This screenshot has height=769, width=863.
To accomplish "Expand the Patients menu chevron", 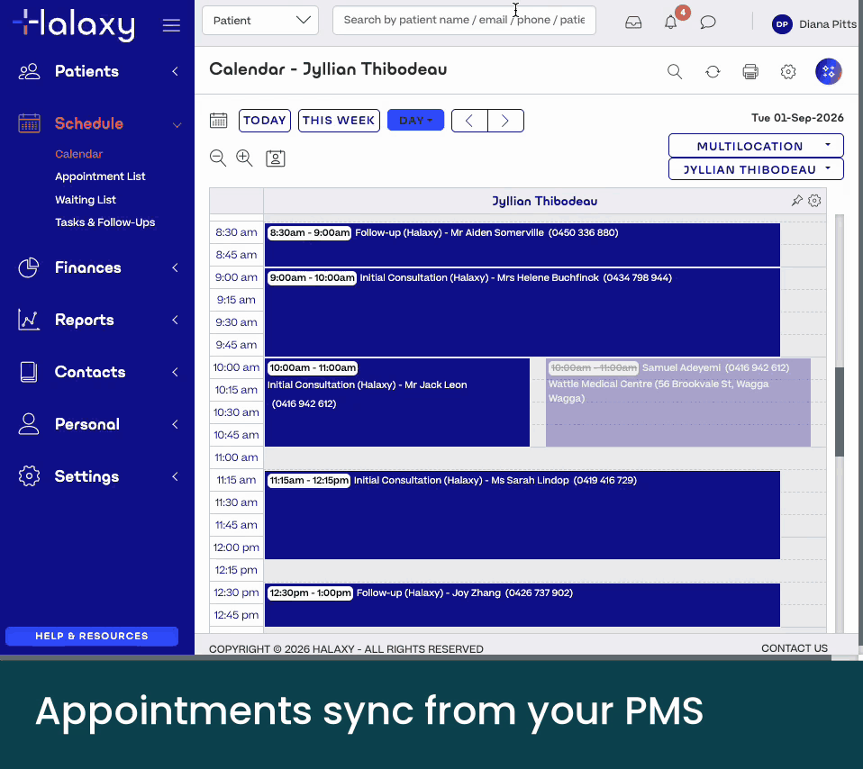I will click(x=175, y=71).
